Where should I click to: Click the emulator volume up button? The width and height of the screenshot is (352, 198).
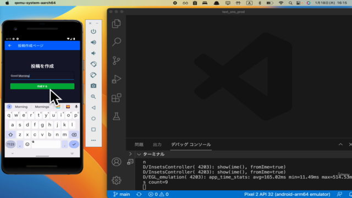pos(94,42)
